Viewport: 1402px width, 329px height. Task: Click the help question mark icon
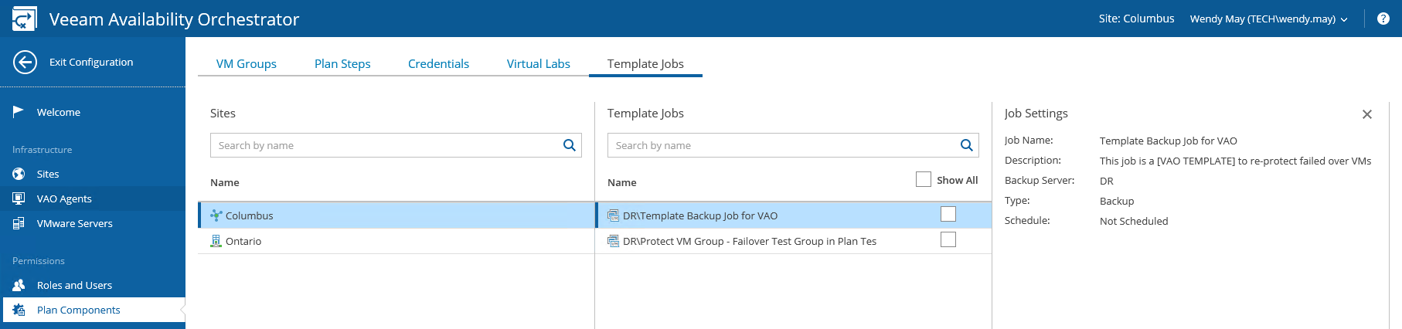(x=1383, y=19)
